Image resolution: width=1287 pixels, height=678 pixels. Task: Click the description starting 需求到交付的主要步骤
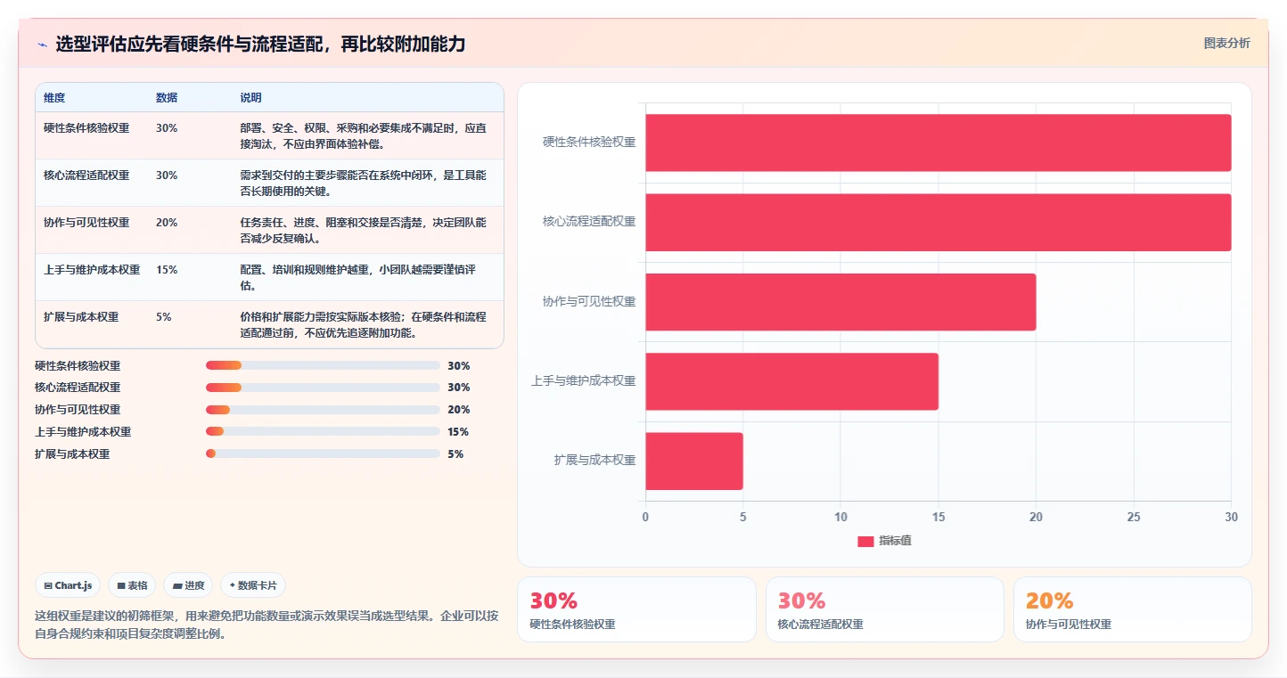[x=364, y=183]
